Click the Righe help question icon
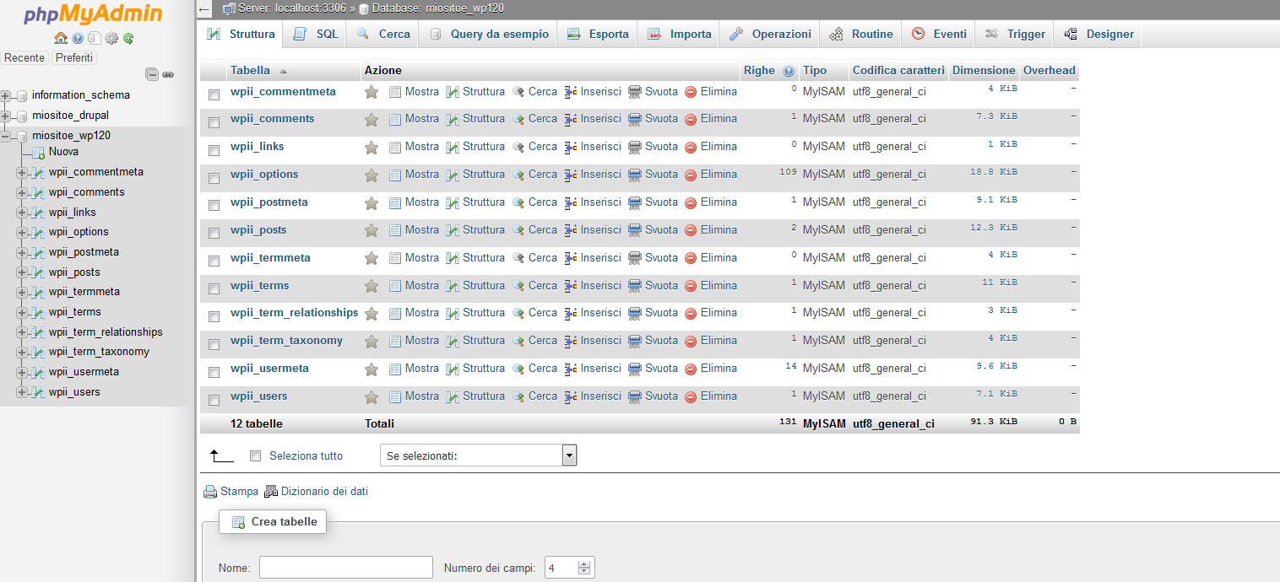 tap(789, 71)
